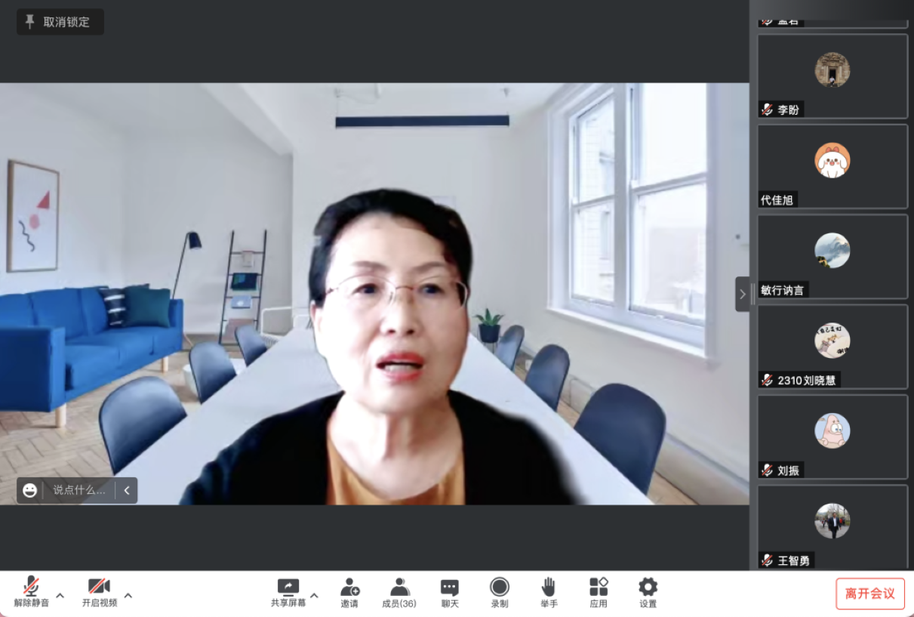The height and width of the screenshot is (617, 914).
Task: Click the 说点什么 message input field
Action: tap(79, 490)
